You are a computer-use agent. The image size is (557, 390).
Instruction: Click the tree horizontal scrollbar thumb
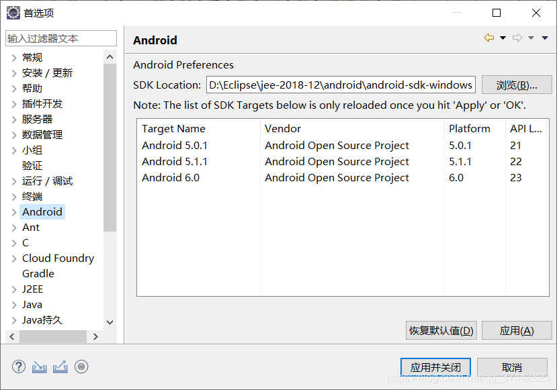click(x=53, y=336)
